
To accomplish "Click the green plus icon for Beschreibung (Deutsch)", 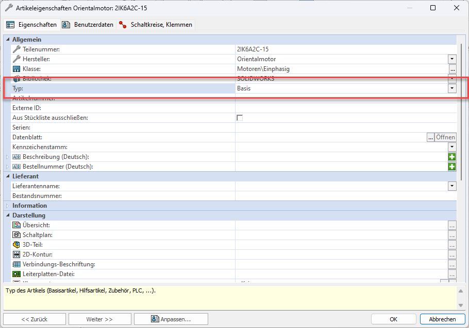I will click(452, 157).
